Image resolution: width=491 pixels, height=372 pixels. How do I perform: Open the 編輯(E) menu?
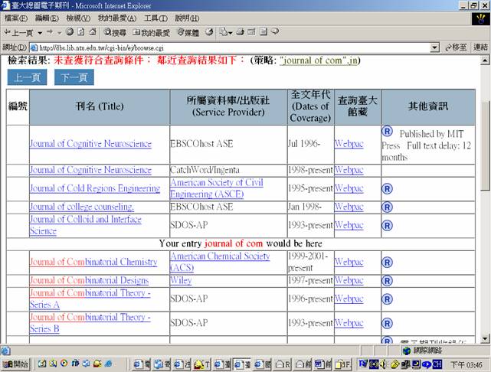click(47, 18)
